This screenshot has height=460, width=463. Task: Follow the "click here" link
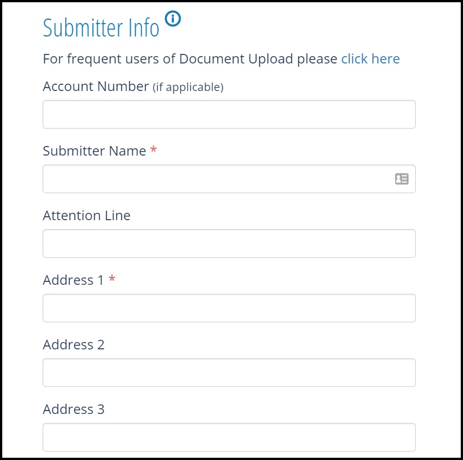[370, 59]
